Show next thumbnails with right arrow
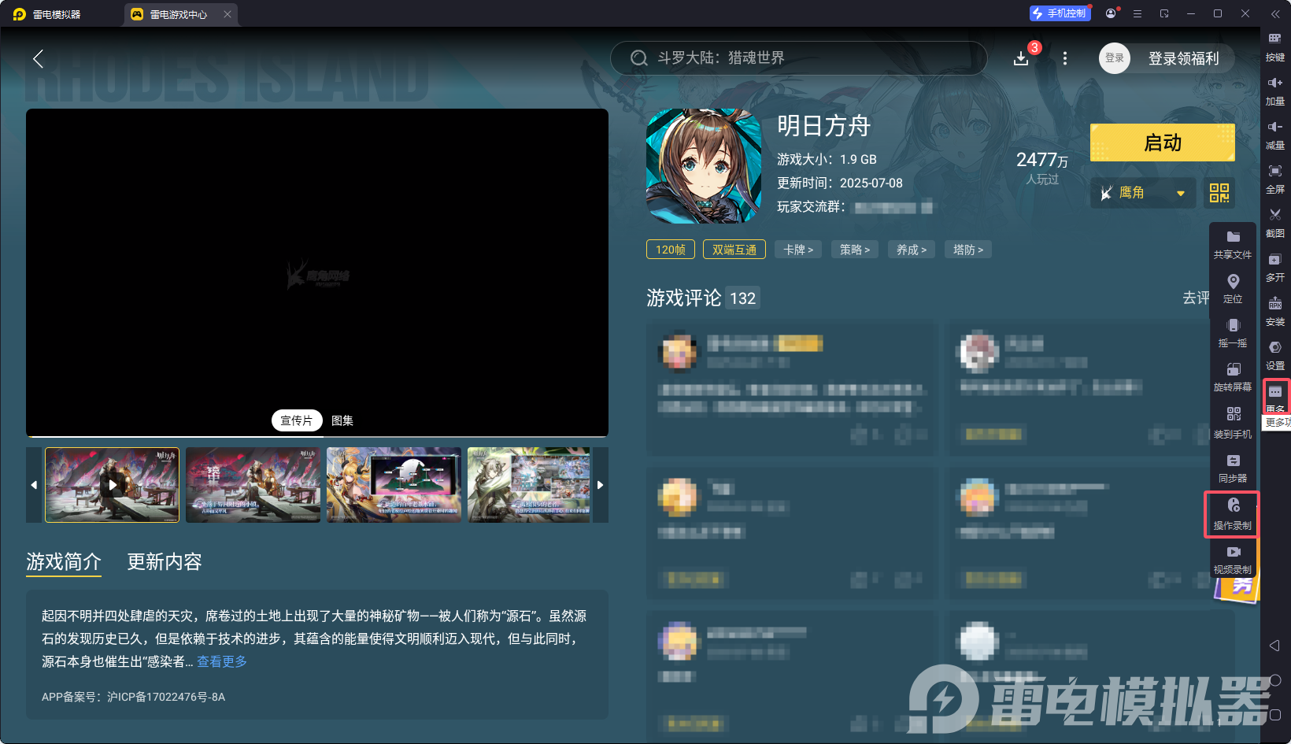This screenshot has height=744, width=1291. (601, 485)
